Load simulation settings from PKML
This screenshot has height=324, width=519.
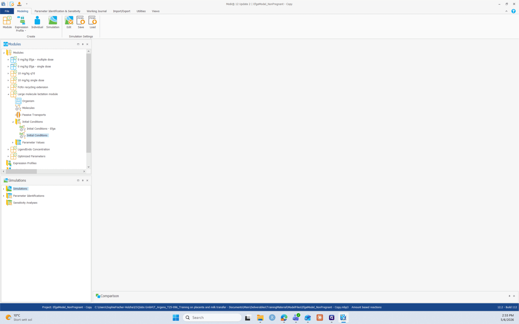(93, 22)
